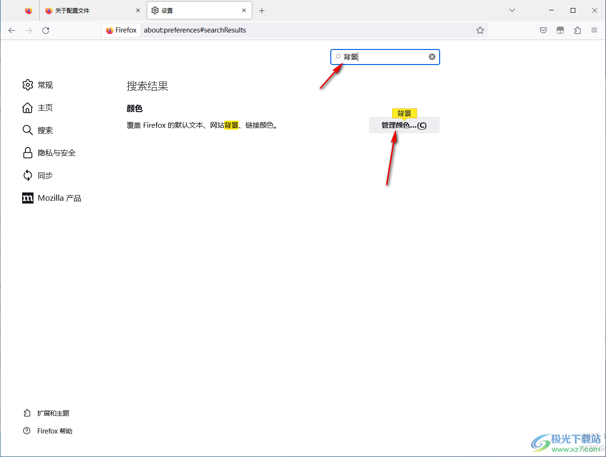The width and height of the screenshot is (606, 457).
Task: Go forward with the forward arrow
Action: (x=29, y=30)
